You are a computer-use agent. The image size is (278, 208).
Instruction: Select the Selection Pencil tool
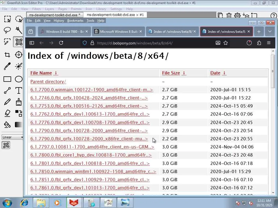tap(7, 42)
